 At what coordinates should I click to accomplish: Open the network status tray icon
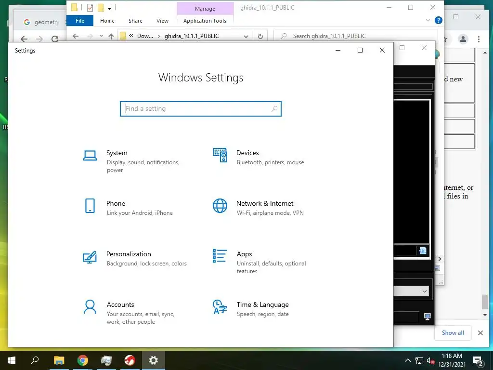(x=419, y=360)
